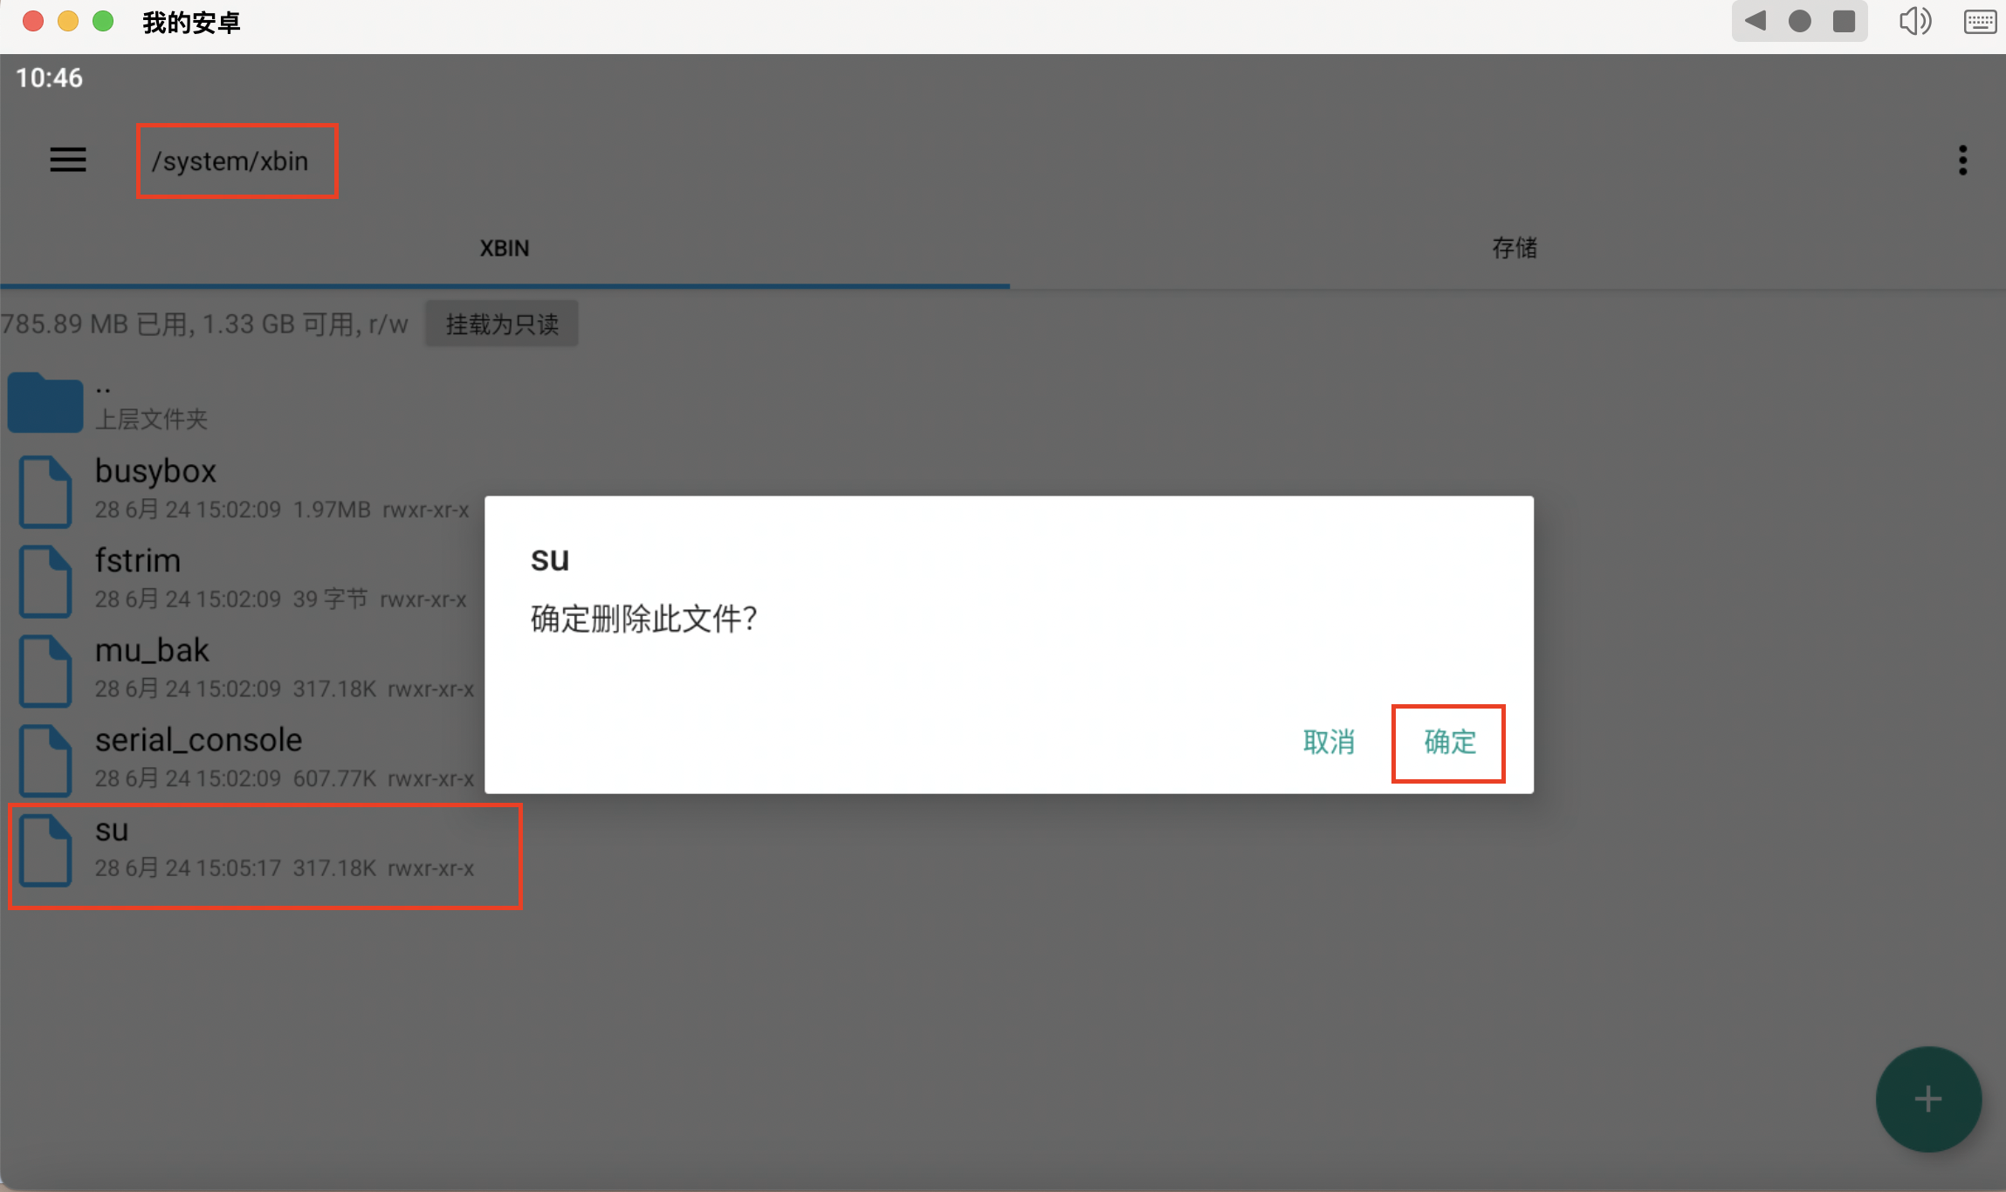Click the red close window button

[33, 21]
